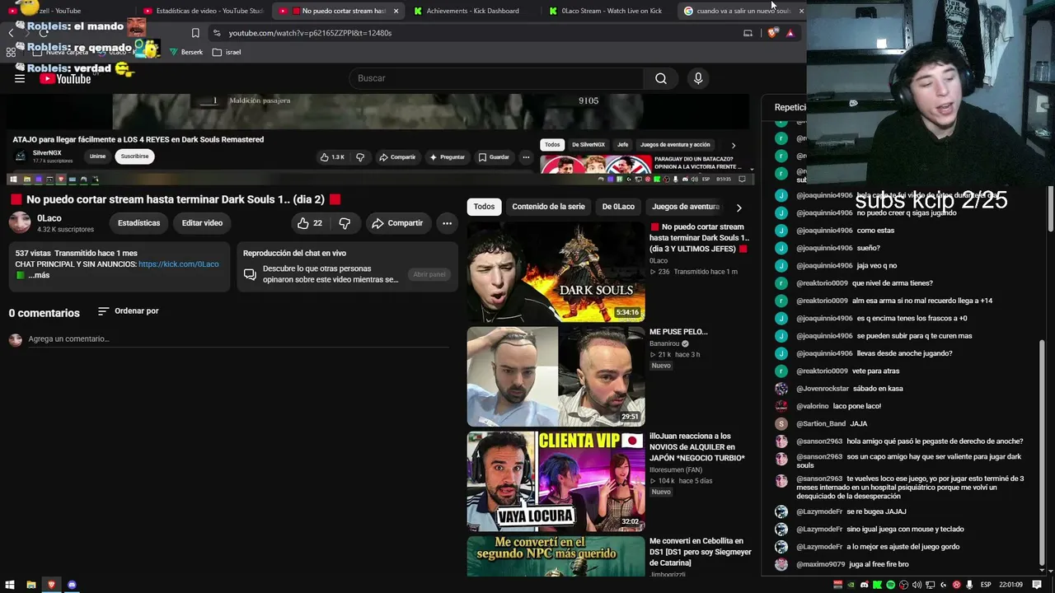
Task: Open the Brave Rewards triangle icon
Action: 790,33
